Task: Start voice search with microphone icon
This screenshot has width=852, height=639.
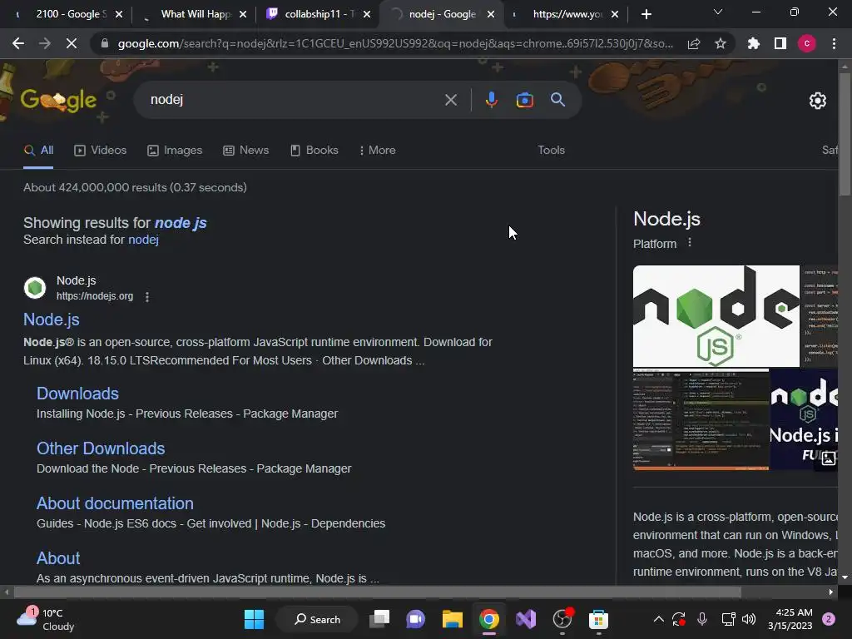Action: tap(491, 100)
